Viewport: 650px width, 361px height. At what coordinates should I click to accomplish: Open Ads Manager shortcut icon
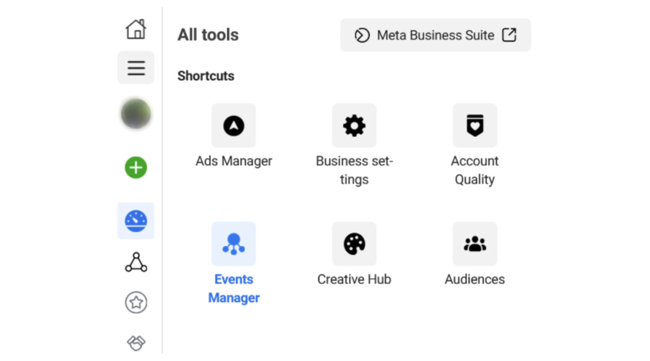point(234,126)
